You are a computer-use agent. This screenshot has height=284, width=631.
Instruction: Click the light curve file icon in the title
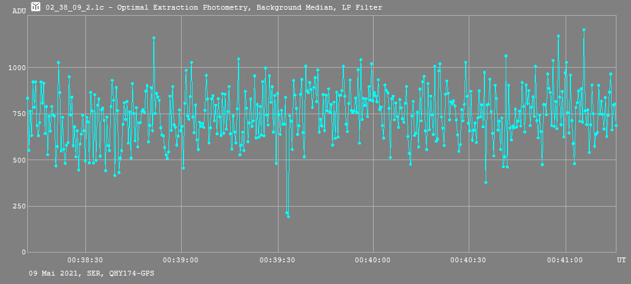coord(36,7)
